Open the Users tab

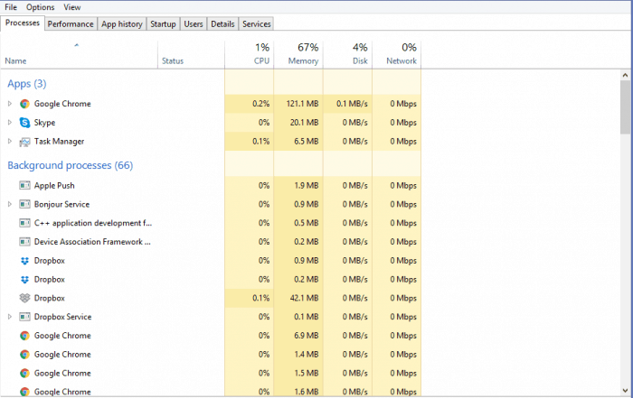(x=194, y=24)
